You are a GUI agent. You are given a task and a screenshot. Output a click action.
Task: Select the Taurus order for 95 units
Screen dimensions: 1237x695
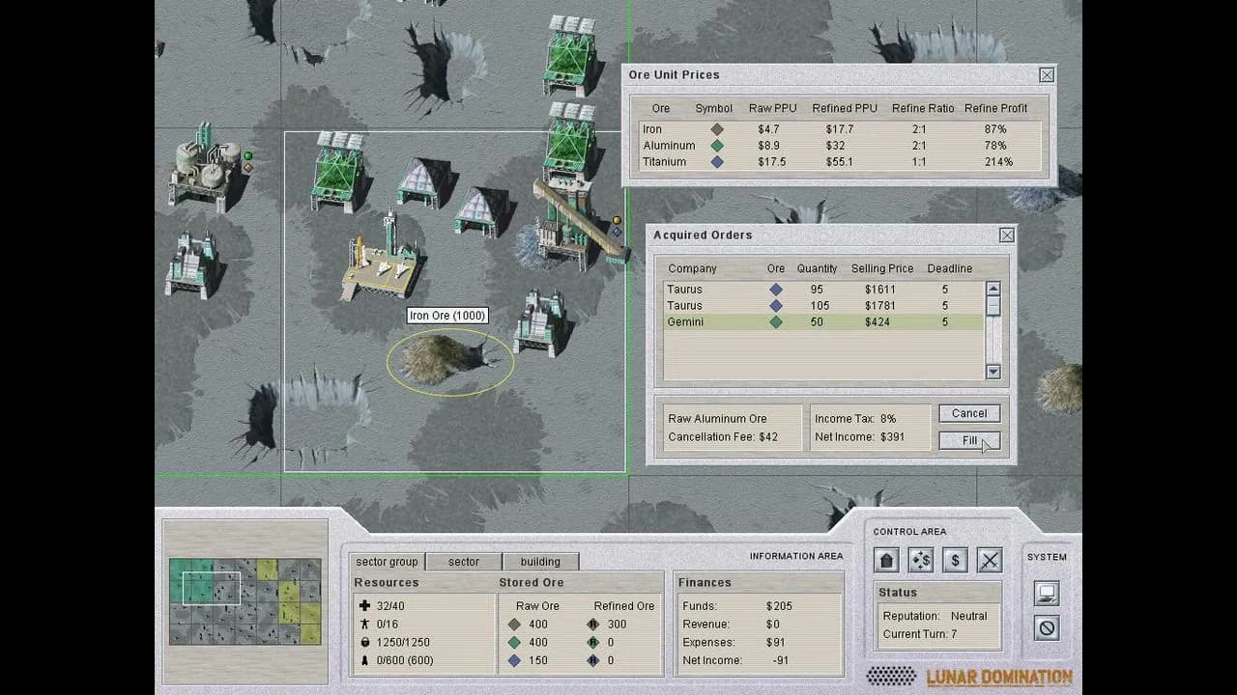[x=823, y=290]
